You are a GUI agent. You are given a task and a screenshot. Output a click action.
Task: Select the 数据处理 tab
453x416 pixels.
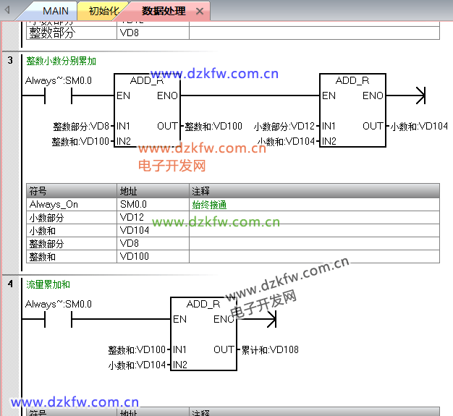[162, 11]
